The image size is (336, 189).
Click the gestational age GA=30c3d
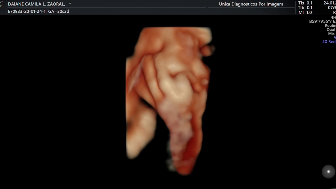point(59,11)
